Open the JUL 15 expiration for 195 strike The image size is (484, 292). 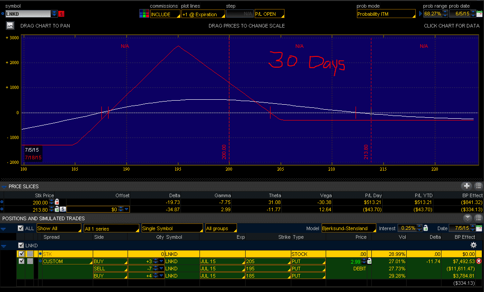point(222,269)
